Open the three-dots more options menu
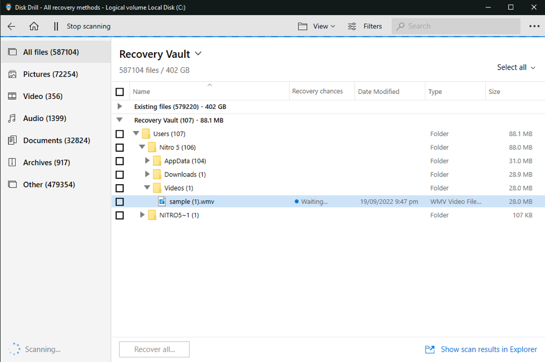545x362 pixels. (534, 26)
